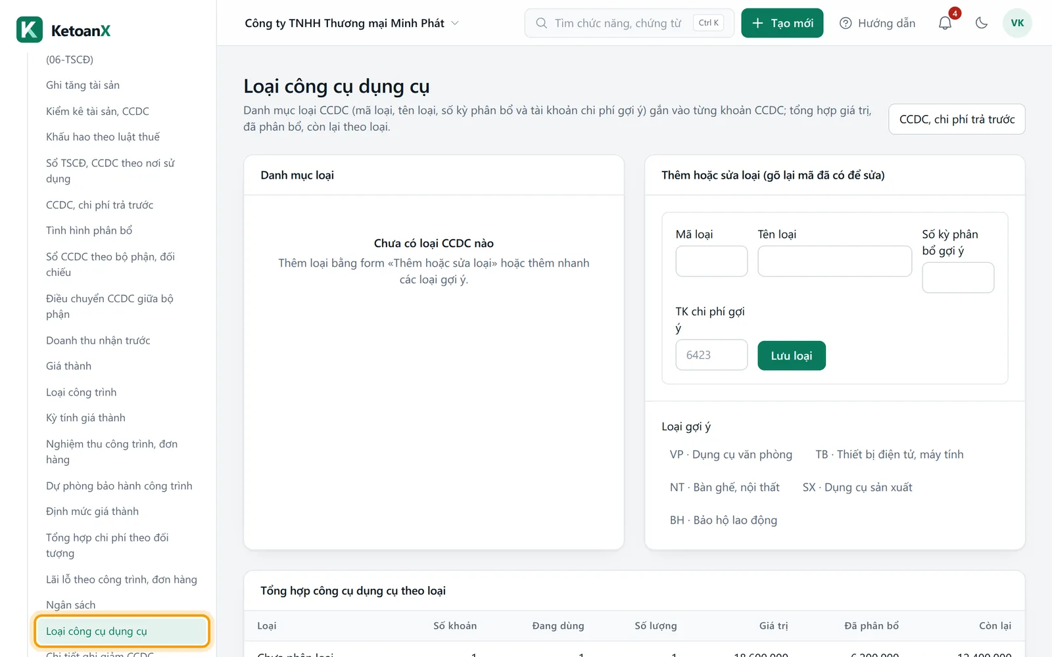Click the Hướng dẫn help icon
The width and height of the screenshot is (1052, 657).
pos(846,23)
